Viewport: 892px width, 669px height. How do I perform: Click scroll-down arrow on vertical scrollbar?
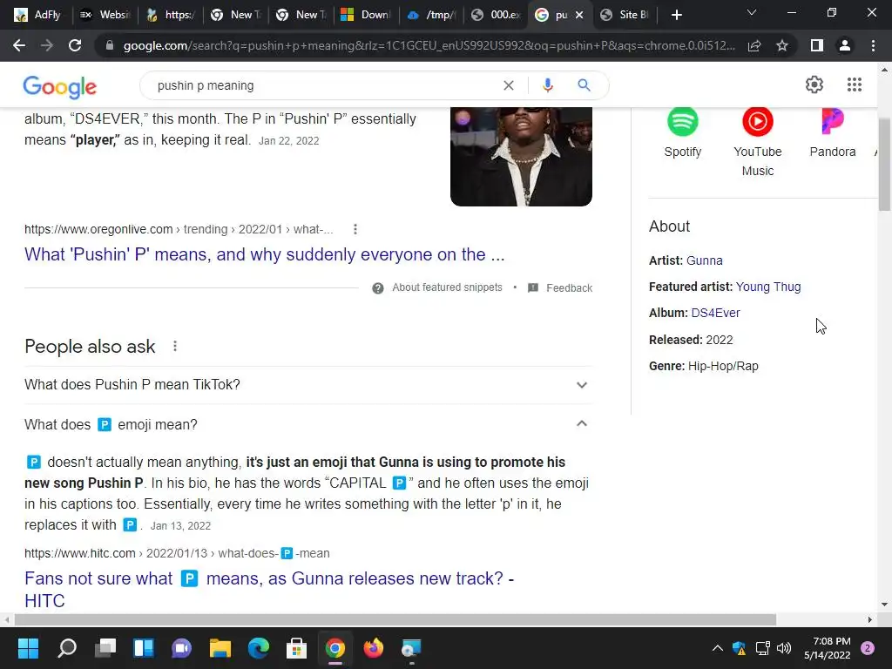tap(884, 605)
